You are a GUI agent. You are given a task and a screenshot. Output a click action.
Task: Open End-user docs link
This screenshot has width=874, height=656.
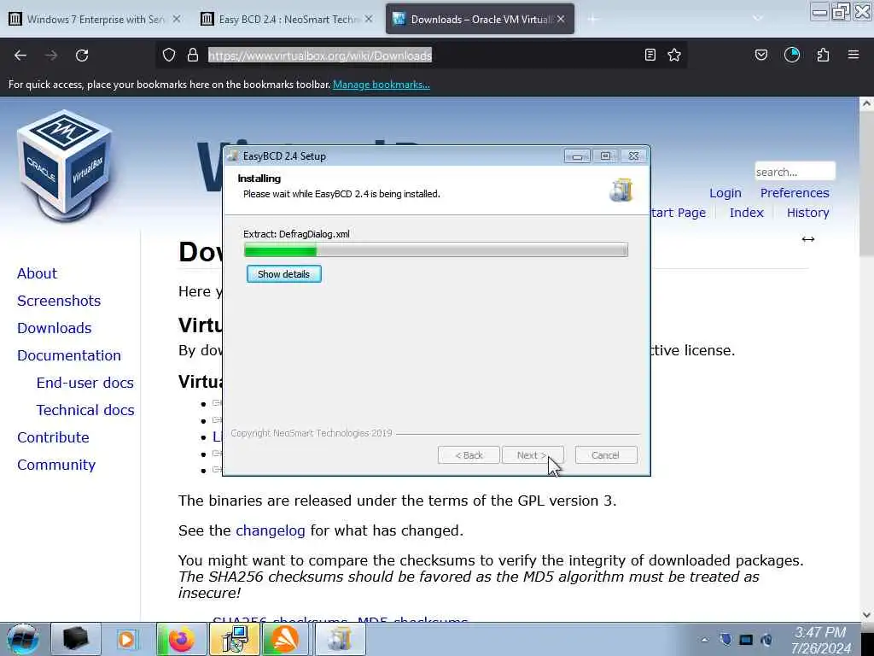pos(84,383)
